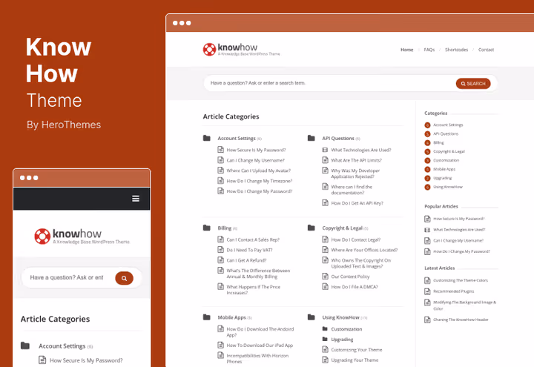Open article Can I Change My Username in Account Settings
This screenshot has width=534, height=367.
[255, 160]
